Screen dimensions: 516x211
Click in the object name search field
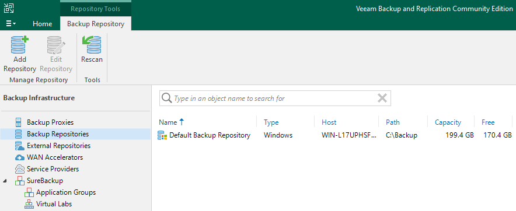(x=275, y=99)
